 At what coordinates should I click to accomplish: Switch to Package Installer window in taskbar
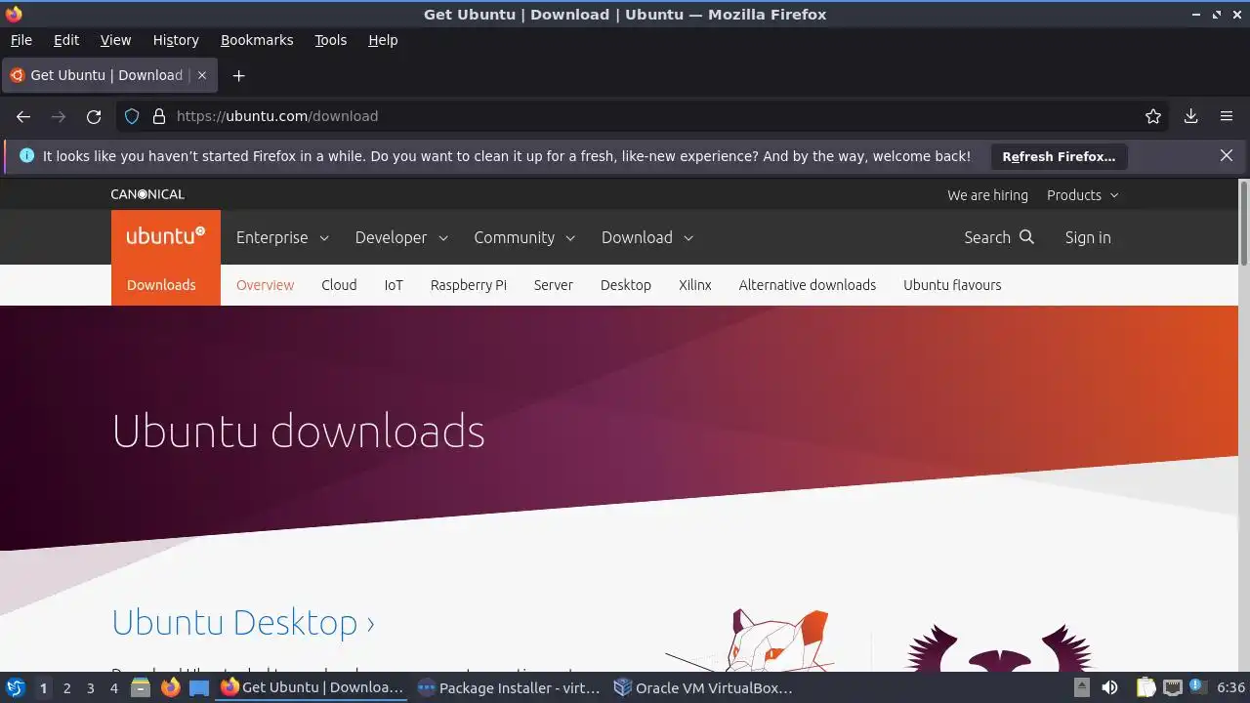[x=508, y=687]
